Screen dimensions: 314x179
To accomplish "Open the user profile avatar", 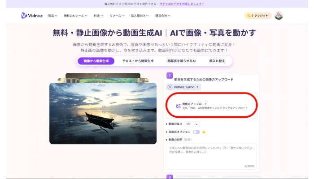I will click(x=279, y=16).
